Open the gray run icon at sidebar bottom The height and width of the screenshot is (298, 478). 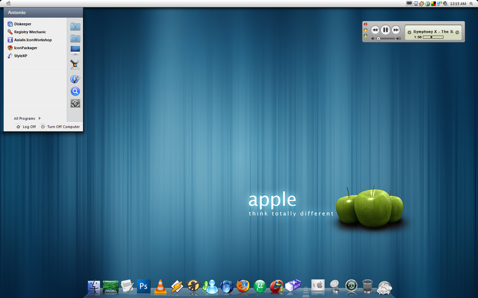75,103
